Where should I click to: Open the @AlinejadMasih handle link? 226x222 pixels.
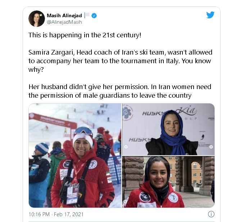click(x=64, y=22)
